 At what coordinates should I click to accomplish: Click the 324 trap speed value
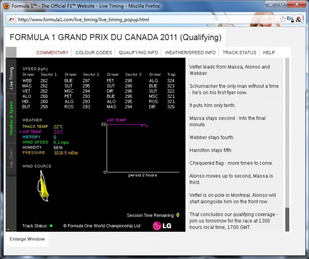(171, 81)
